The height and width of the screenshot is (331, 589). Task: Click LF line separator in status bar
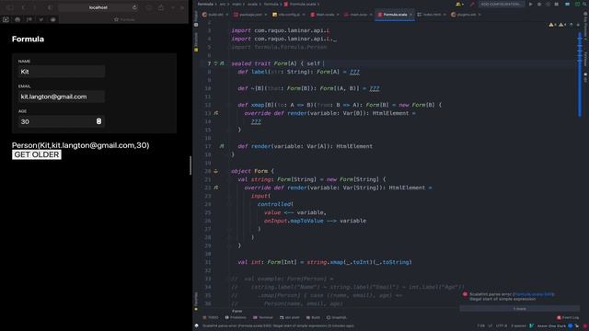pyautogui.click(x=490, y=325)
